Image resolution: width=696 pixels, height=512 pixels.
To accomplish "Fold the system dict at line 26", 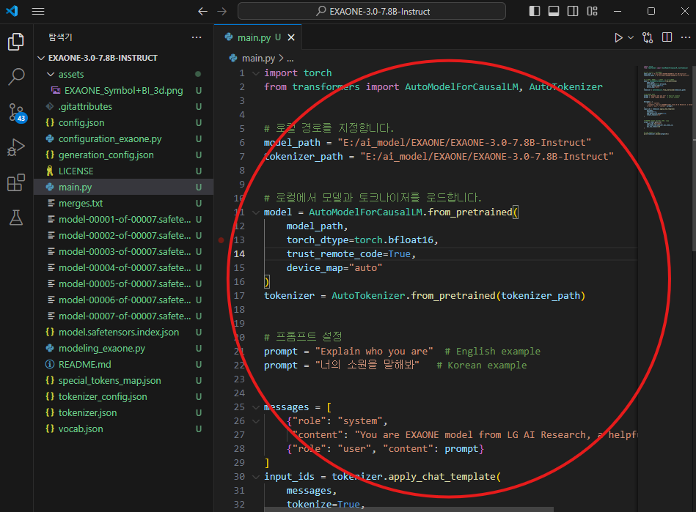I will coord(256,421).
